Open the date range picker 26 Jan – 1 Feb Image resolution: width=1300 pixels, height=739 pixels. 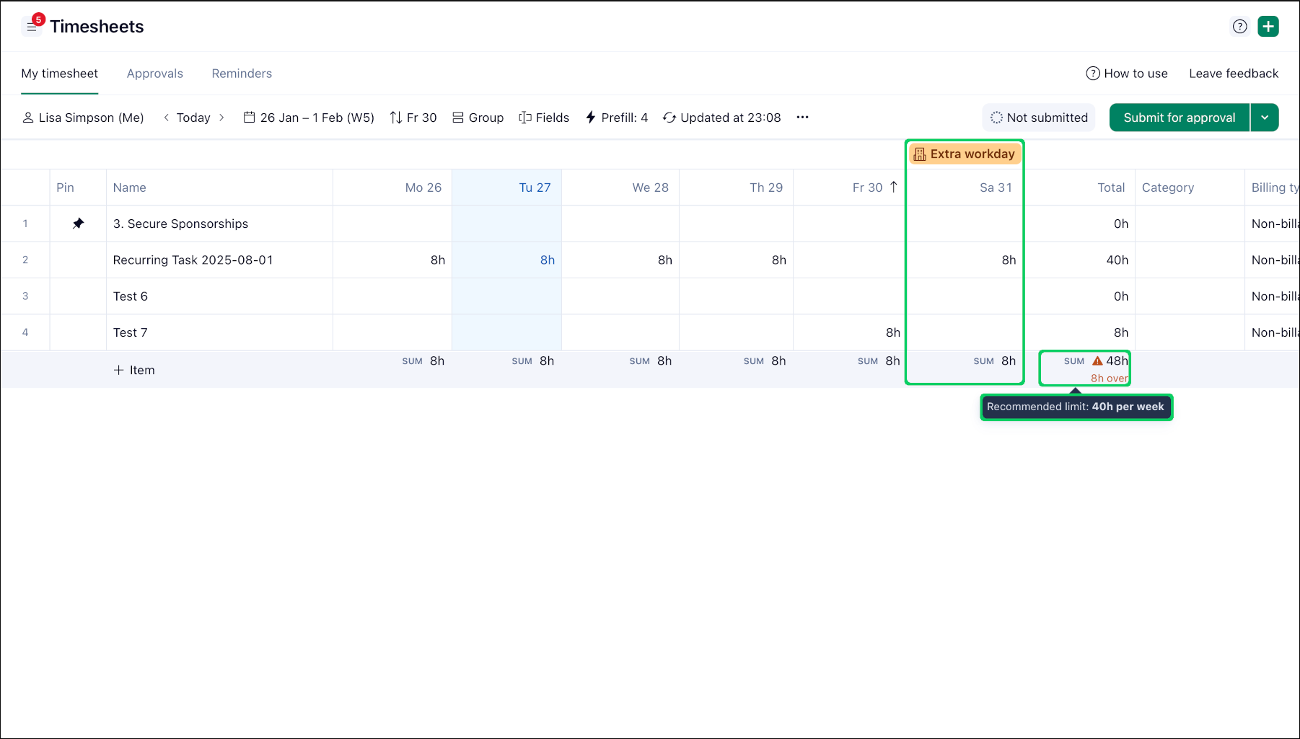coord(309,118)
